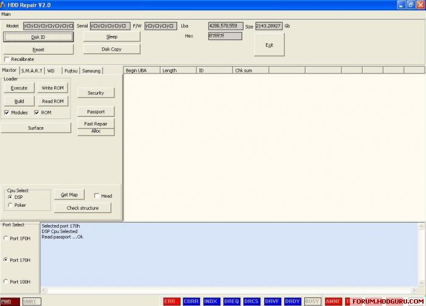
Task: Select Port 100H radio button
Action: (x=5, y=282)
